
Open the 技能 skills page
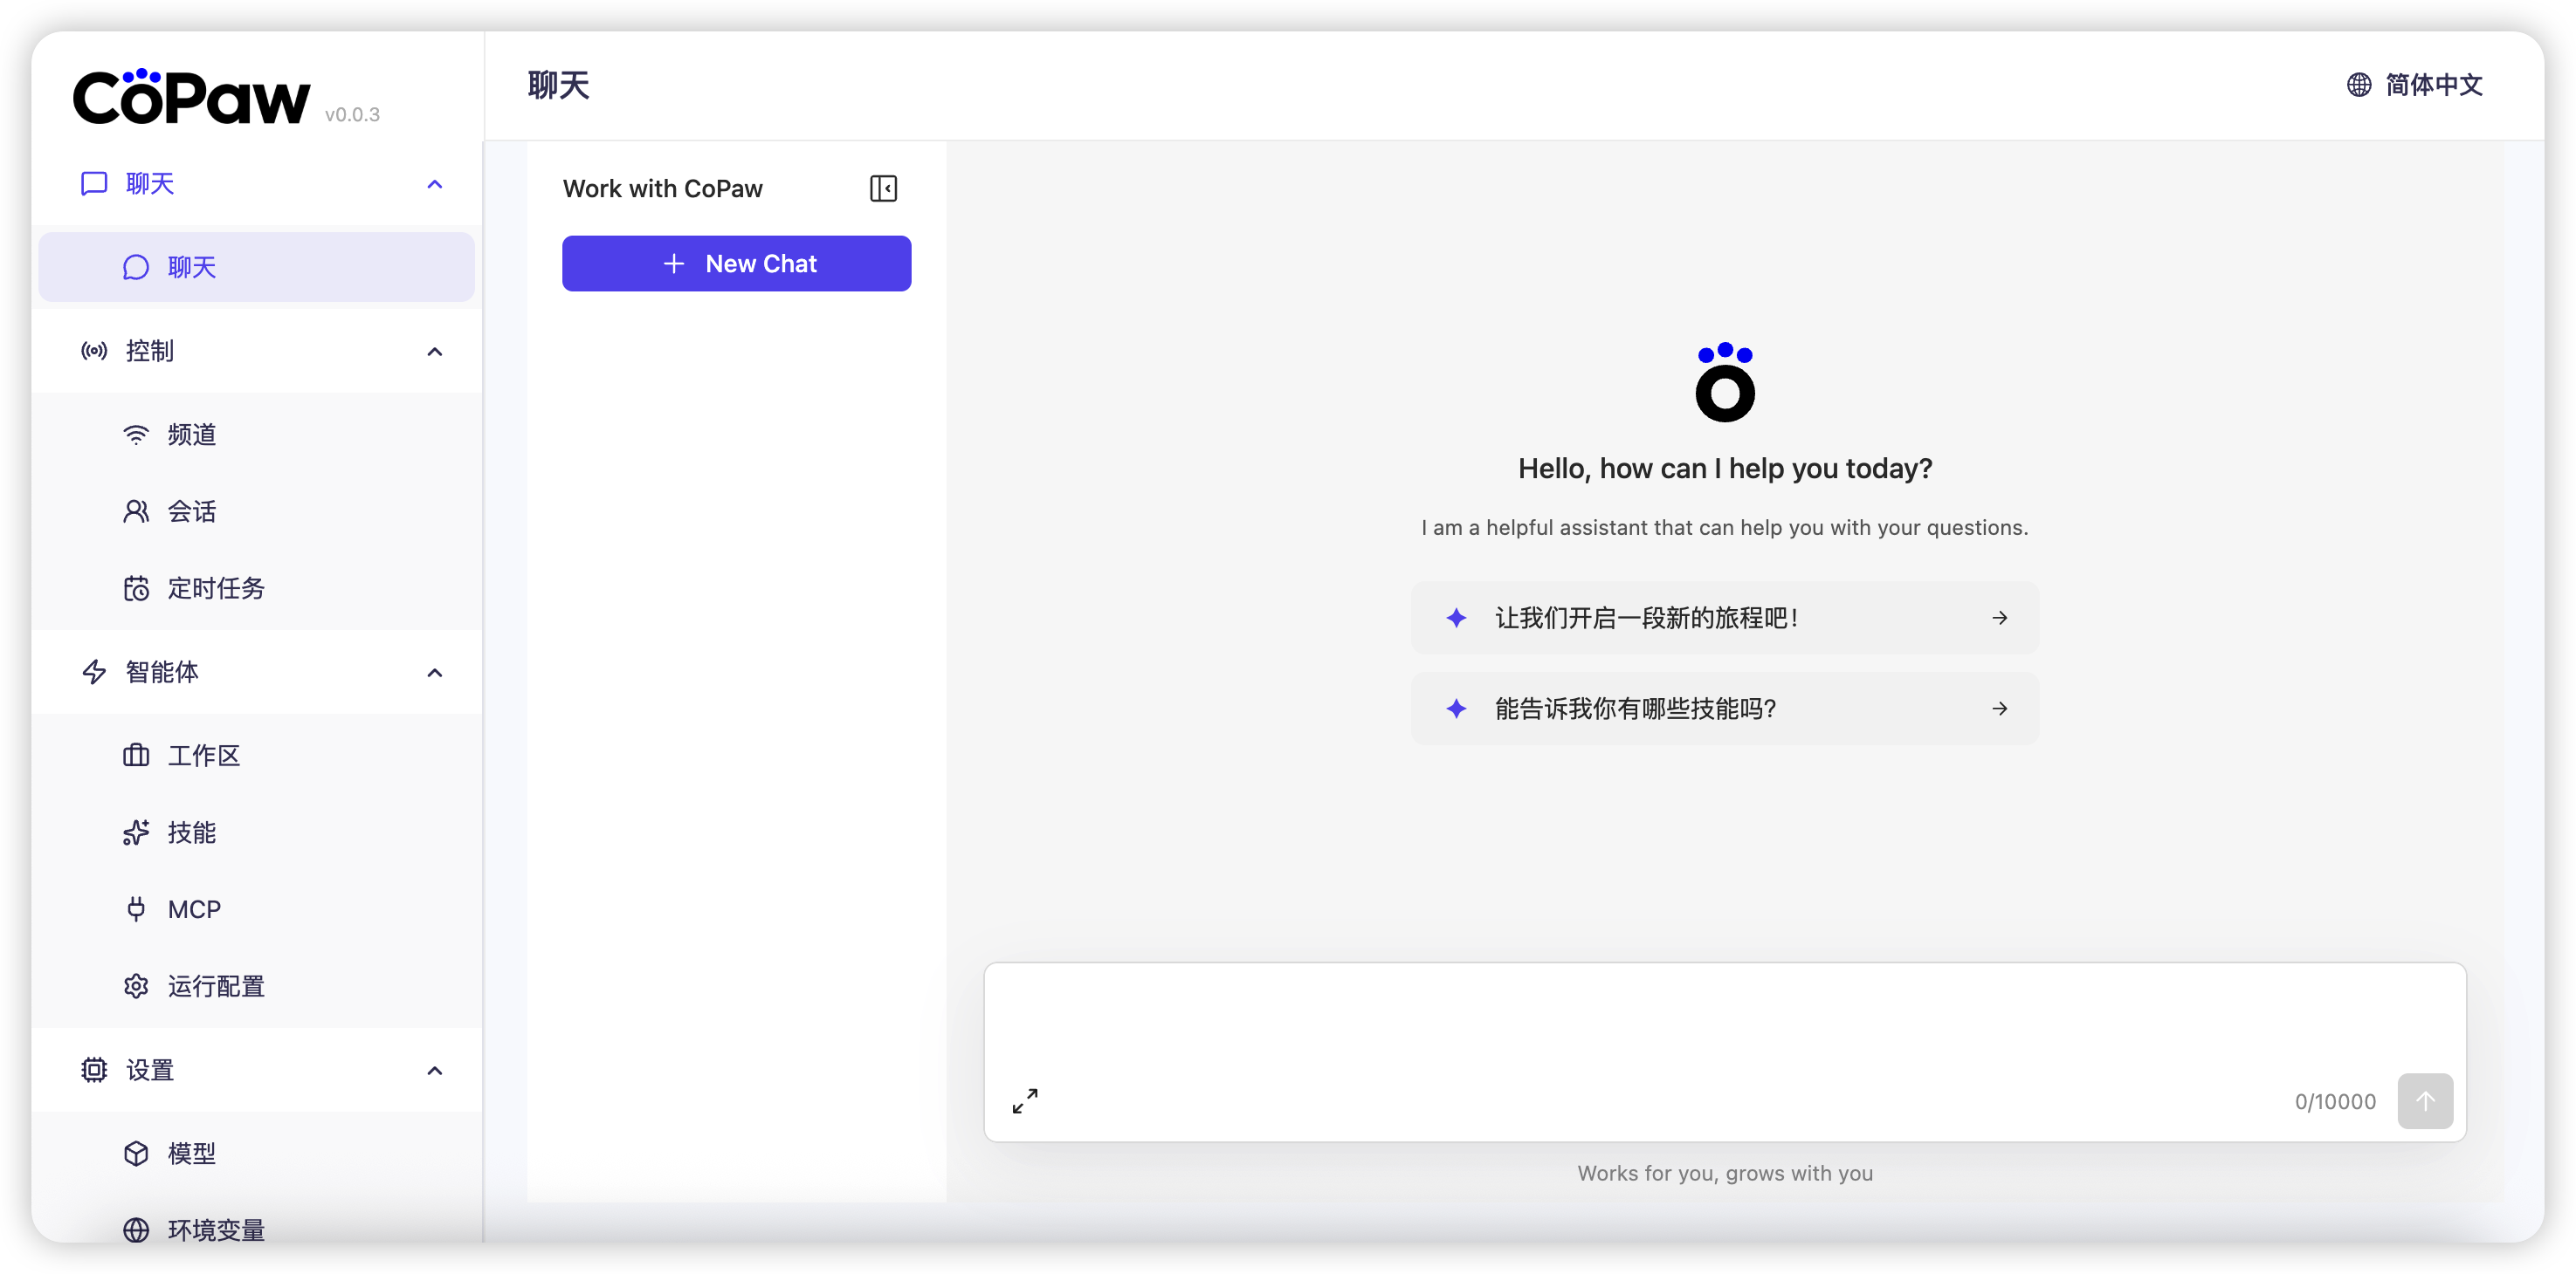tap(191, 832)
